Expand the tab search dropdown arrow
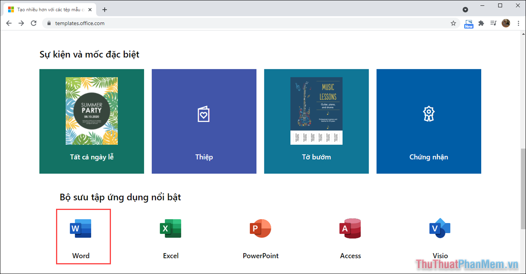 coord(465,10)
